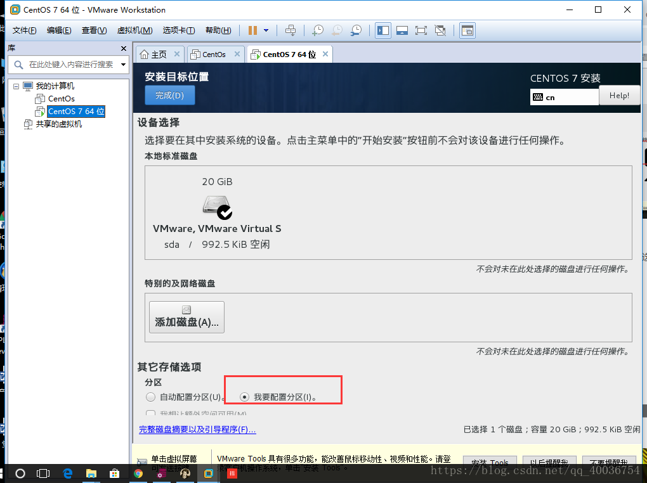
Task: Collapse the 我的计算机 tree node
Action: coord(16,86)
